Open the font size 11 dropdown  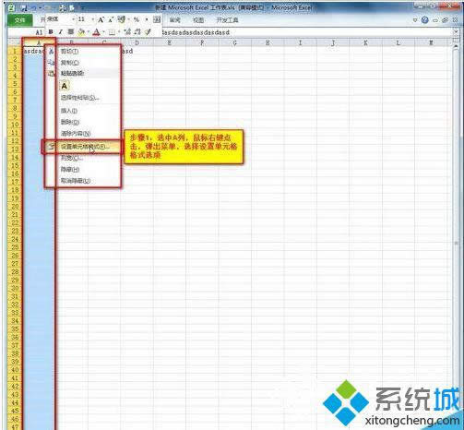coord(92,19)
